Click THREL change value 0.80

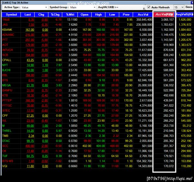(45, 131)
